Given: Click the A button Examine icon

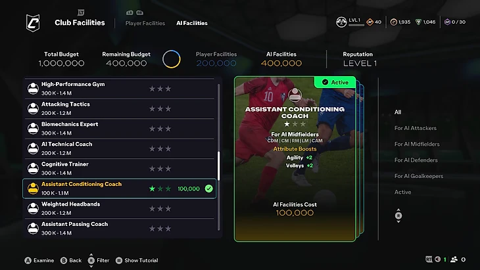Looking at the screenshot, I should click(28, 261).
